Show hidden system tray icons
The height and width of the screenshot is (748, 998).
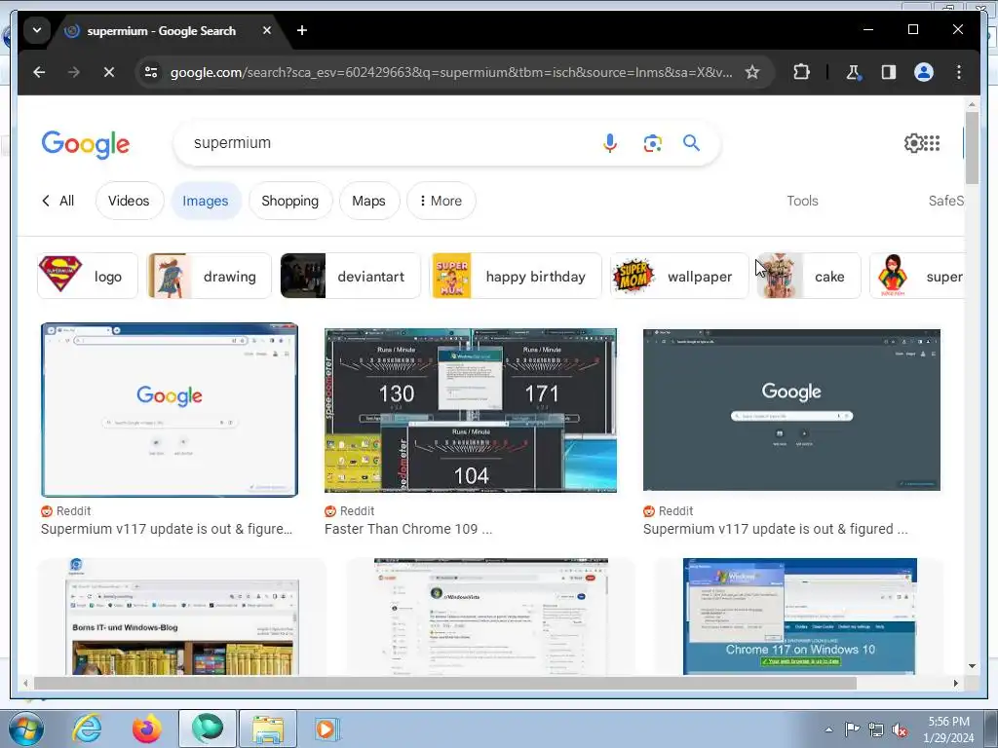point(828,729)
